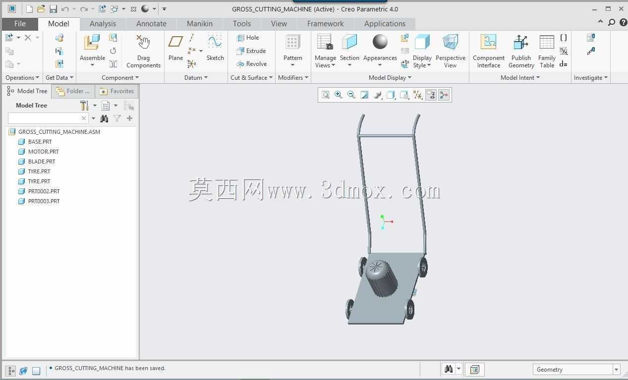
Task: Expand the Get Data group menu
Action: coord(59,78)
